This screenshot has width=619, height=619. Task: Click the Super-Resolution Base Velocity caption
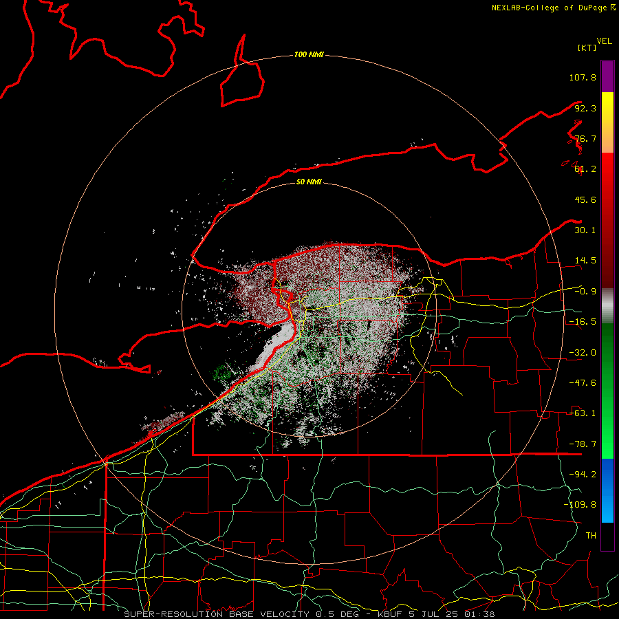(x=309, y=614)
